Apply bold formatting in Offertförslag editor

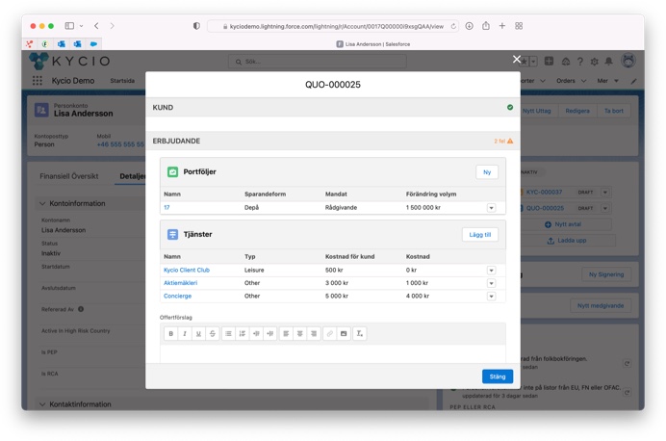(x=170, y=333)
